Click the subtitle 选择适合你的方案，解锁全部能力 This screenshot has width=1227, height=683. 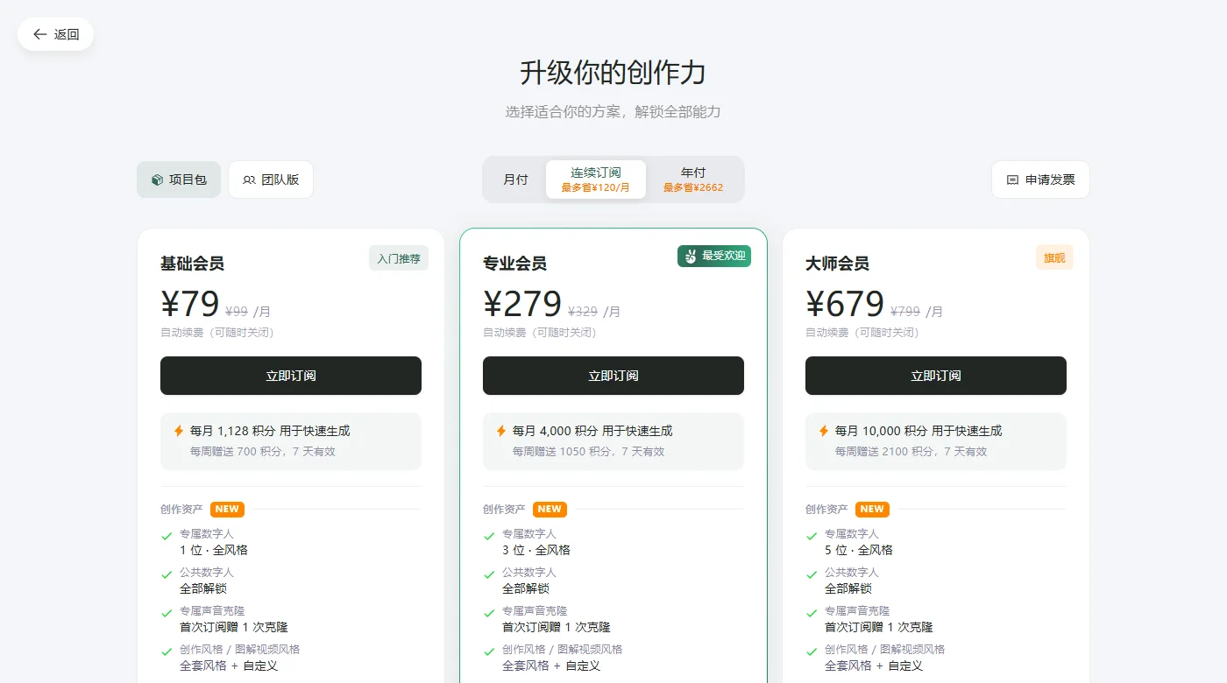point(613,112)
